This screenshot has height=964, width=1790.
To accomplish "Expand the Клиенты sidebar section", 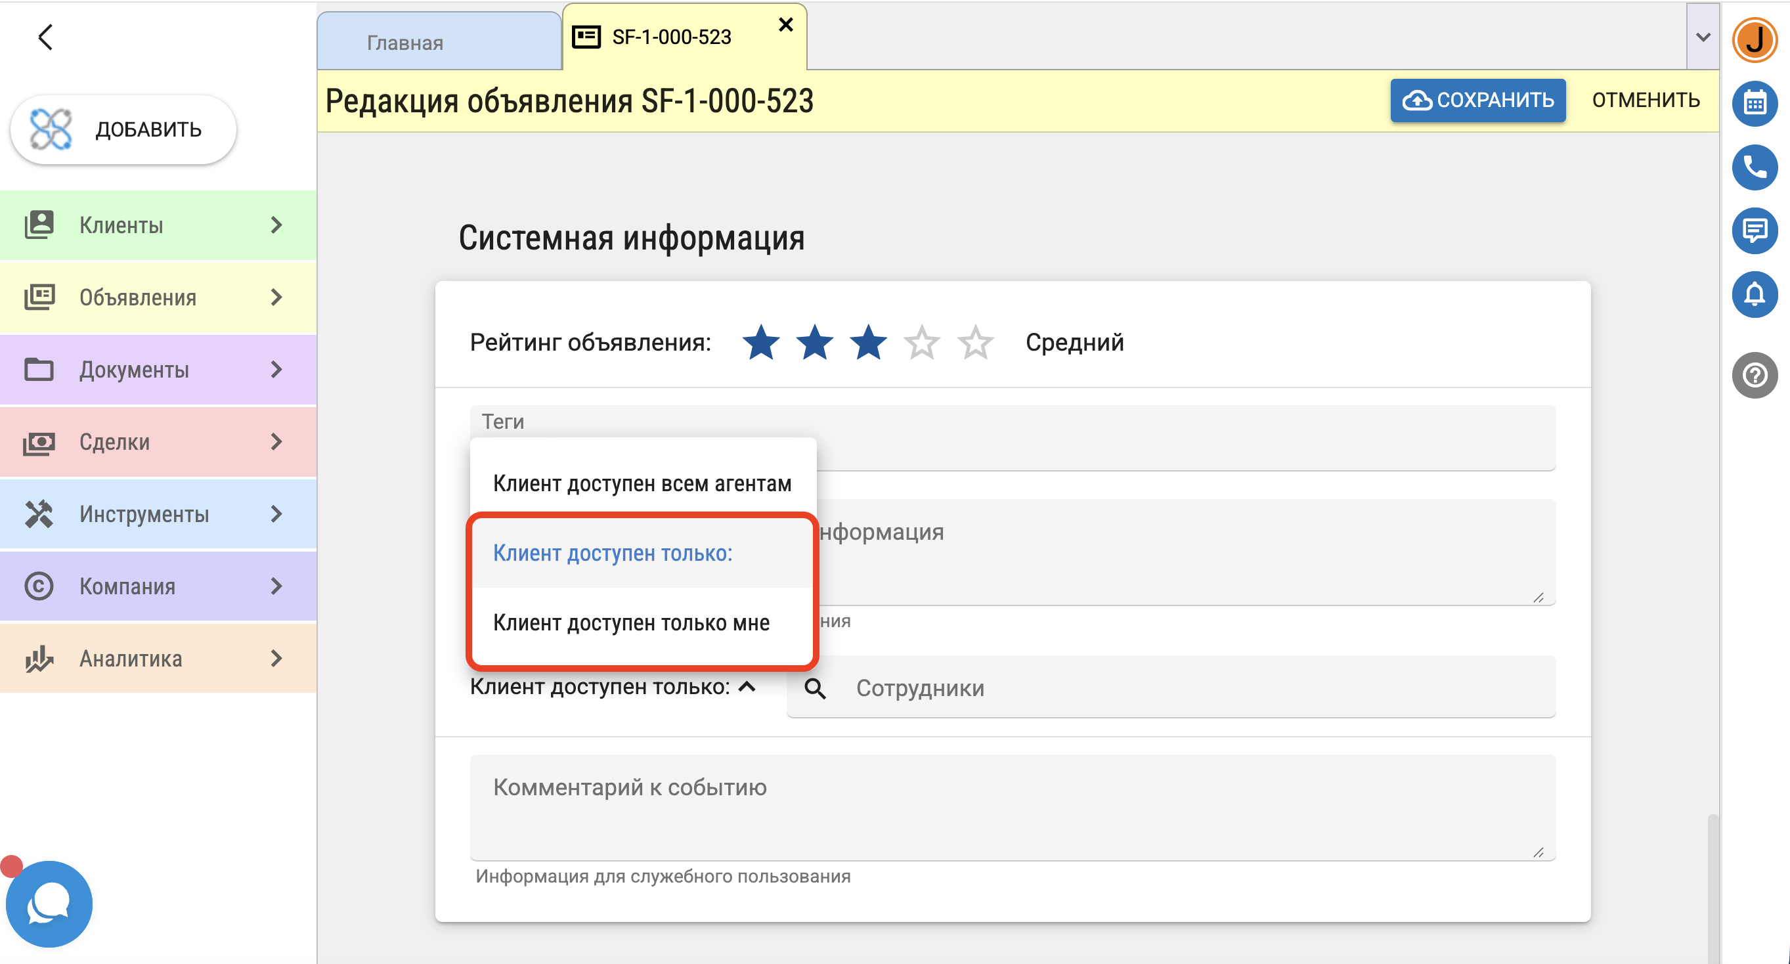I will coord(158,225).
